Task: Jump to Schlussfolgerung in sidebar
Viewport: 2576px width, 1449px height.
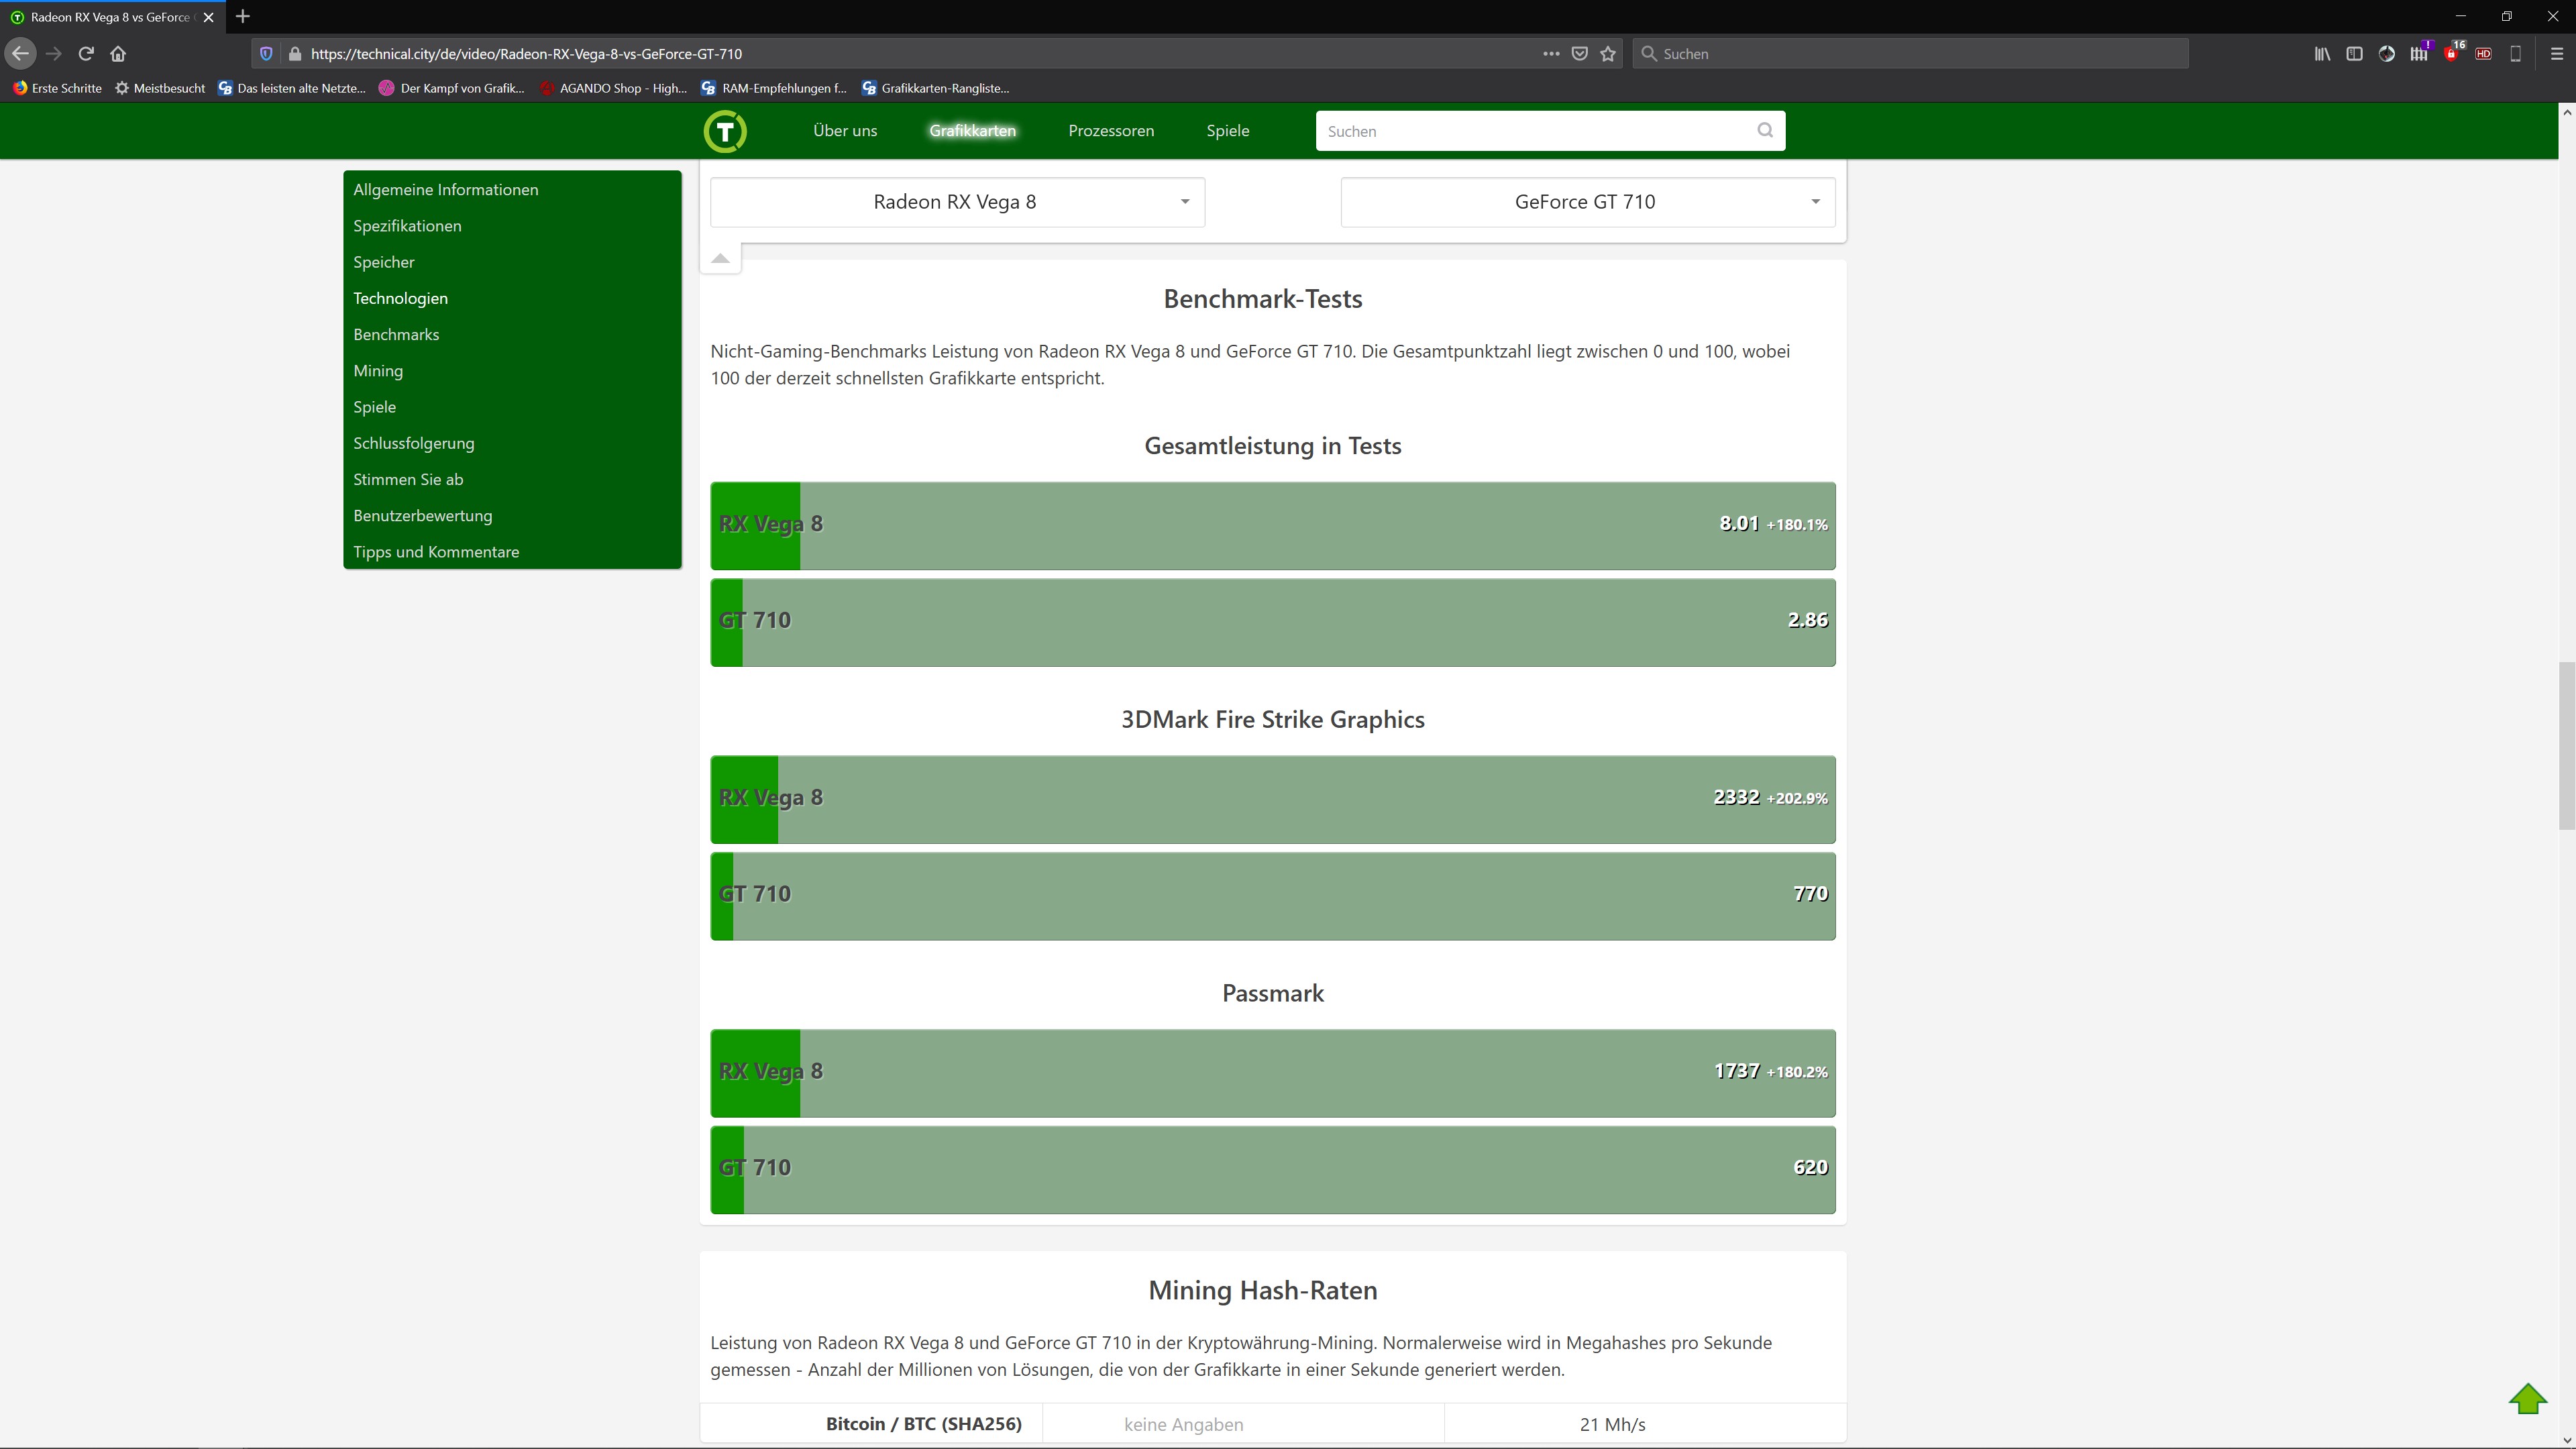Action: tap(413, 443)
